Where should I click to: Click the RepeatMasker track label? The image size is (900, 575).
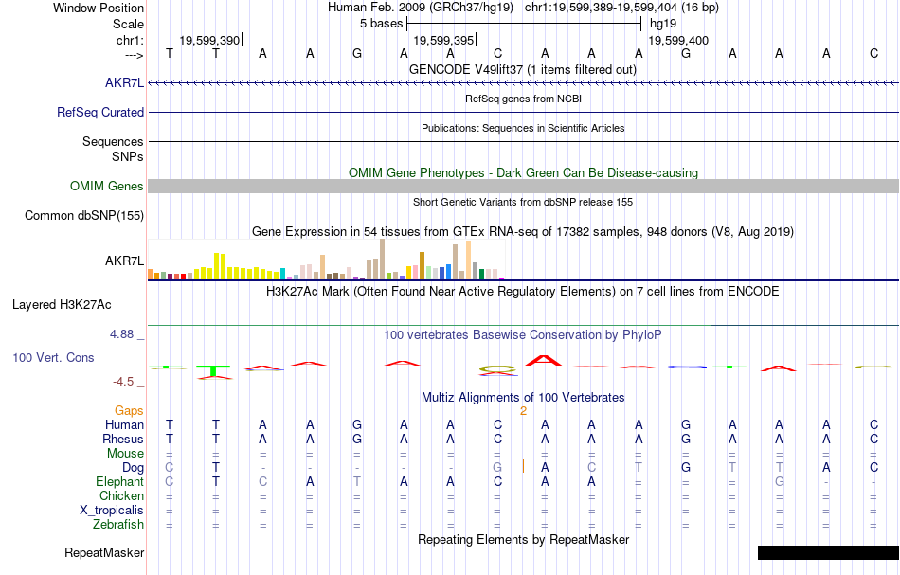tap(104, 552)
